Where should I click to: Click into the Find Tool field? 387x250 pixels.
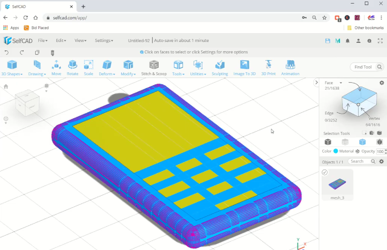pyautogui.click(x=363, y=67)
